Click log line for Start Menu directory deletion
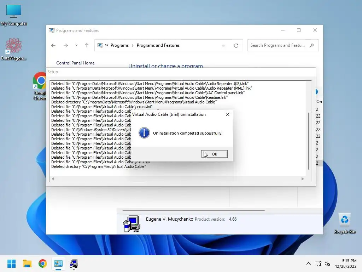This screenshot has height=272, width=362. pyautogui.click(x=134, y=102)
